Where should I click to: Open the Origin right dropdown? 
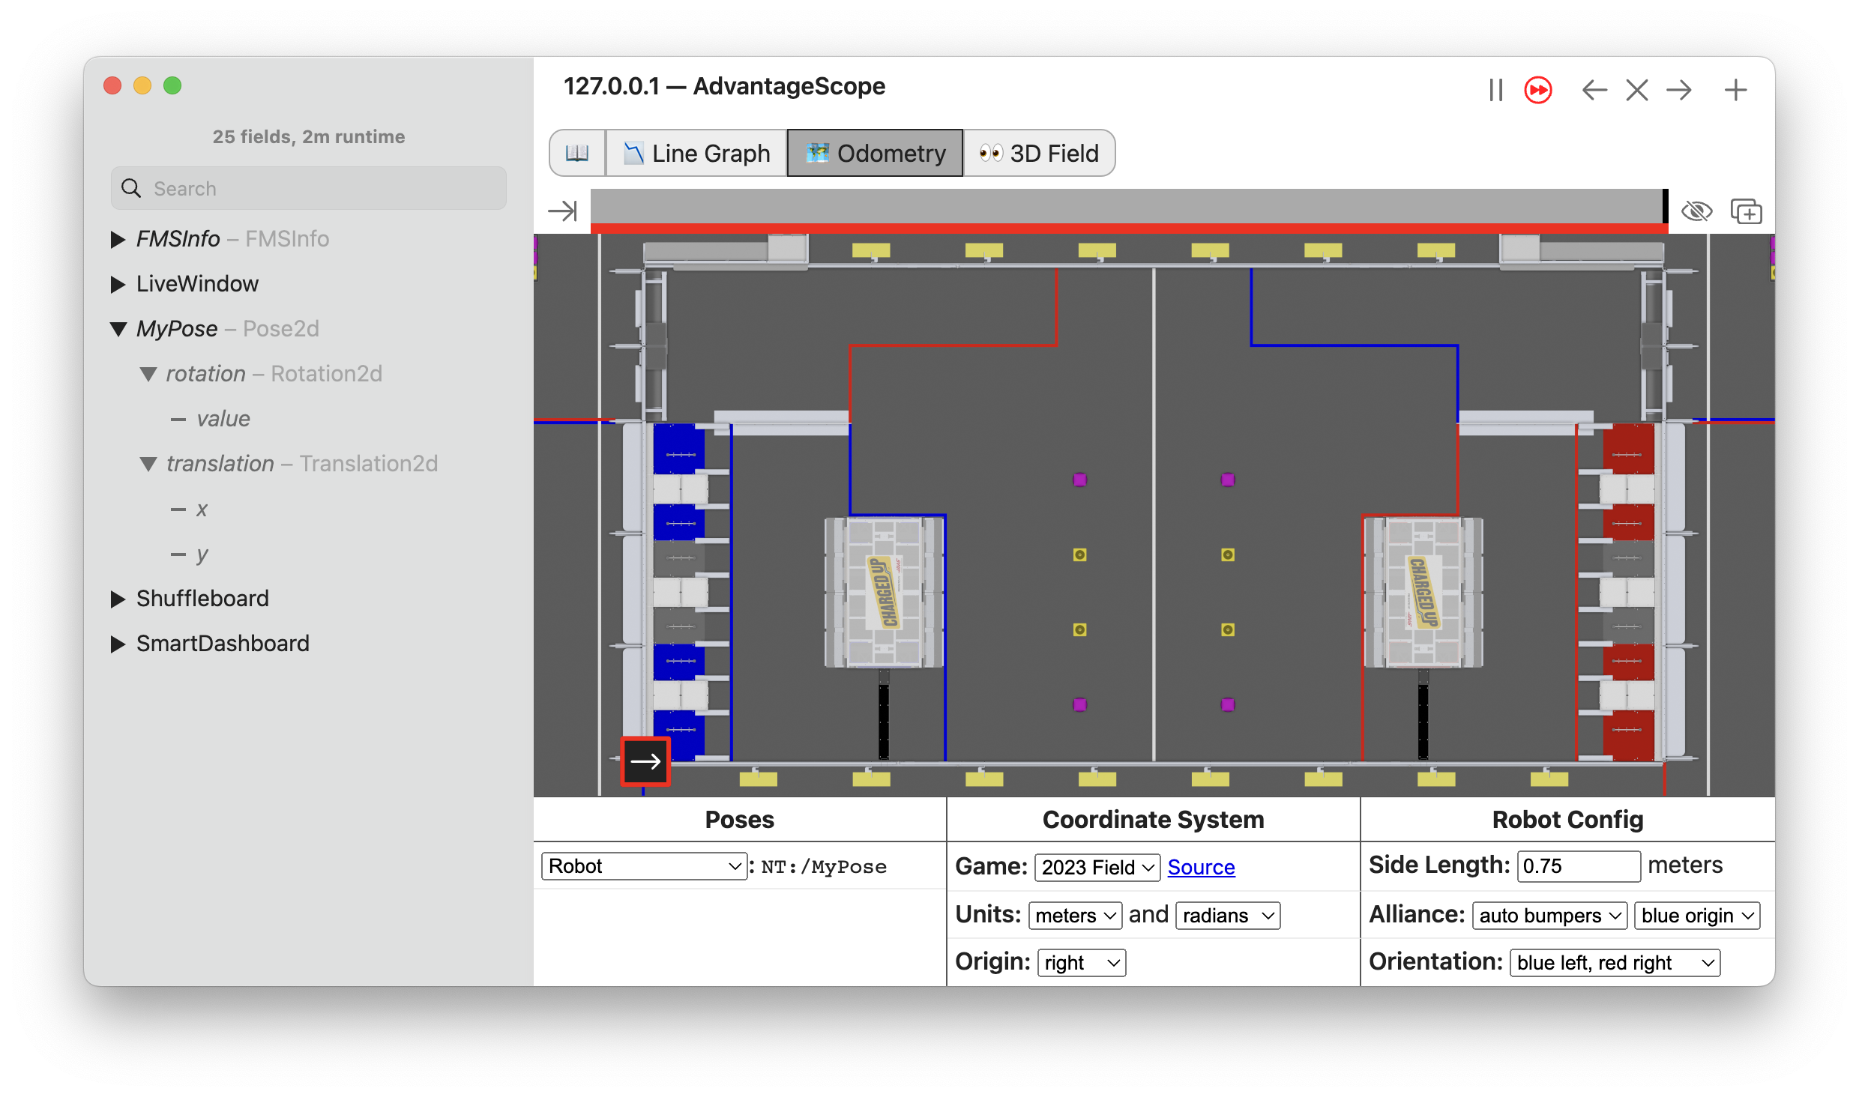[x=1082, y=962]
